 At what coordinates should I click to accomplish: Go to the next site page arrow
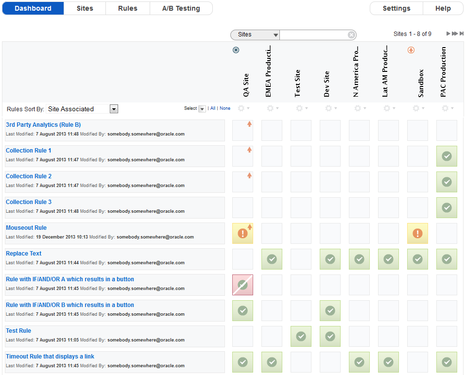tap(448, 34)
